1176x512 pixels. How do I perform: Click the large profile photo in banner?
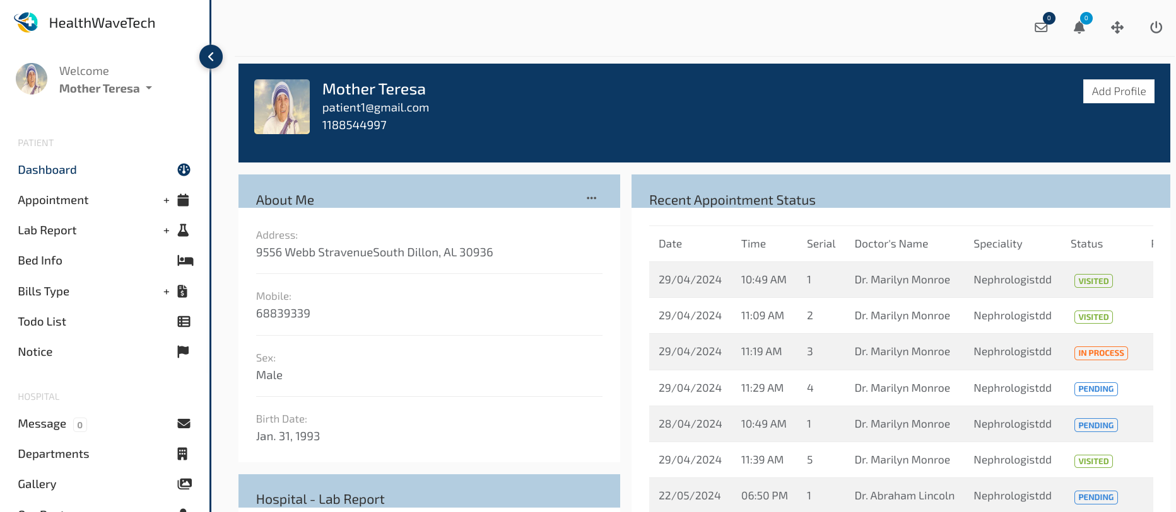282,106
